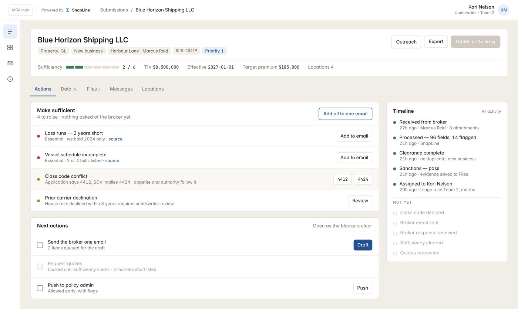Image resolution: width=518 pixels, height=309 pixels.
Task: Switch to the Files tab
Action: coord(94,89)
